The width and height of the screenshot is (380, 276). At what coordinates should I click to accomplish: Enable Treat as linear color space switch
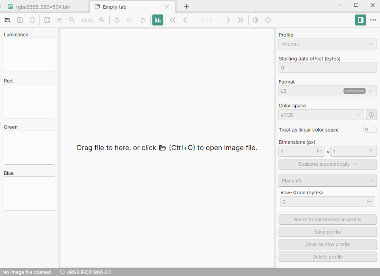click(370, 130)
